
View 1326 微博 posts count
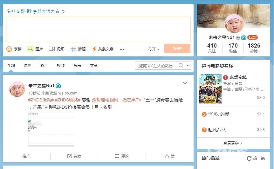tap(254, 48)
